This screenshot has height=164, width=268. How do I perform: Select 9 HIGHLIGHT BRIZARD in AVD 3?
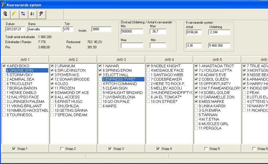point(122,93)
